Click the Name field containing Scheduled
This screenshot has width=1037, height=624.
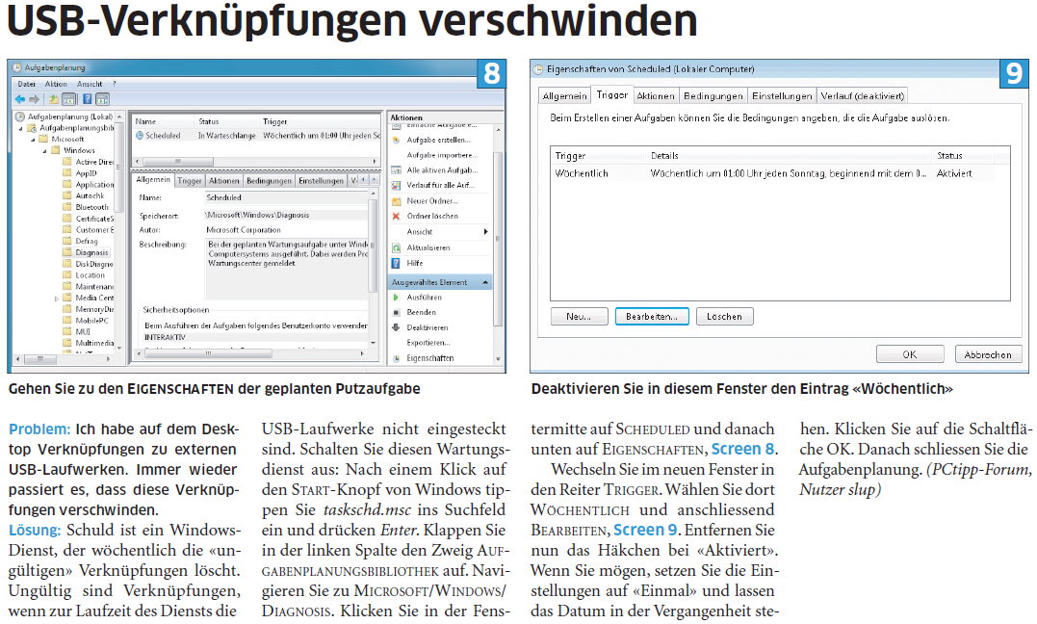[x=286, y=197]
